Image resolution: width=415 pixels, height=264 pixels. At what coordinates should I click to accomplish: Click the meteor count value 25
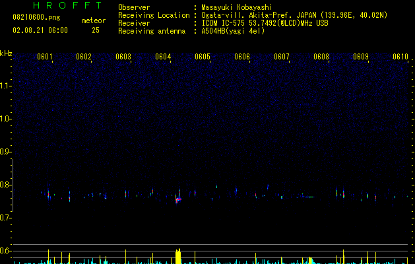pyautogui.click(x=96, y=30)
